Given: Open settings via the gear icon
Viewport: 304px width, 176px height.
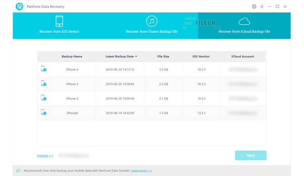Looking at the screenshot, I should tap(254, 7).
